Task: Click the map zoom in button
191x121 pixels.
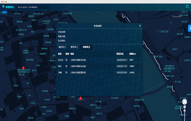Action: pos(185,107)
